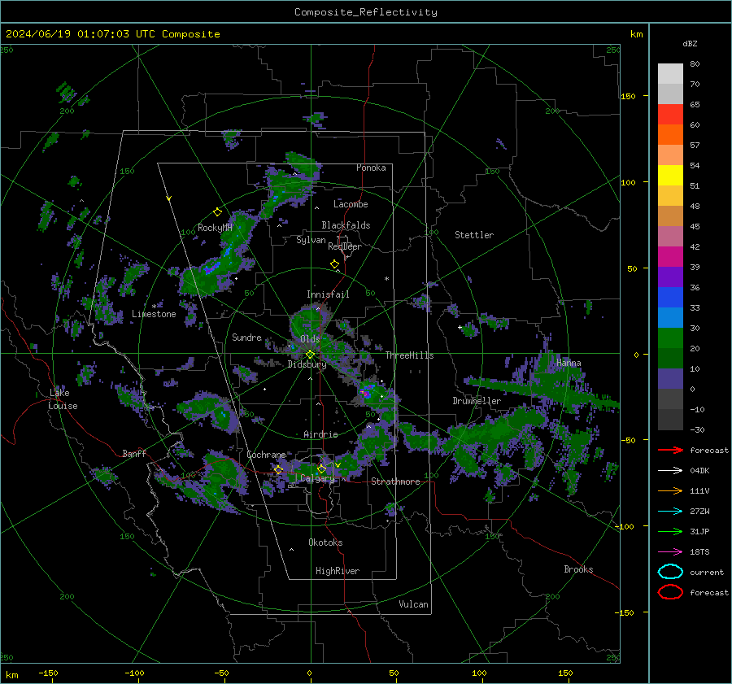Image resolution: width=732 pixels, height=684 pixels.
Task: Click the Strathmore city label
Action: coord(395,481)
